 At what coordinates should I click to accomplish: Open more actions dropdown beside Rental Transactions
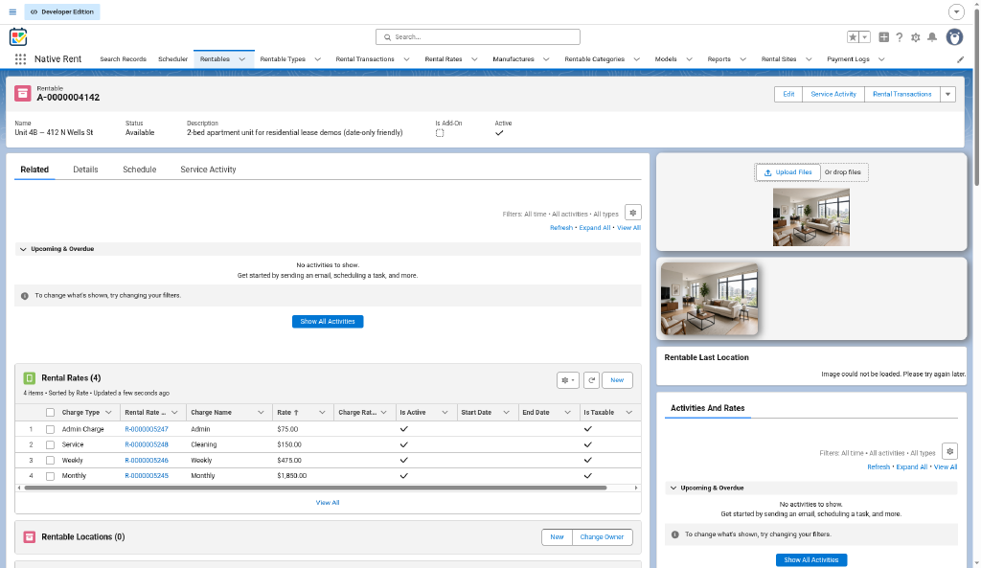[947, 95]
